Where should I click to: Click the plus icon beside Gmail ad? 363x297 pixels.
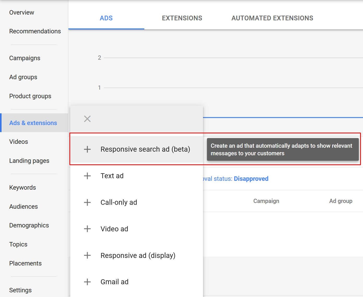(x=87, y=282)
